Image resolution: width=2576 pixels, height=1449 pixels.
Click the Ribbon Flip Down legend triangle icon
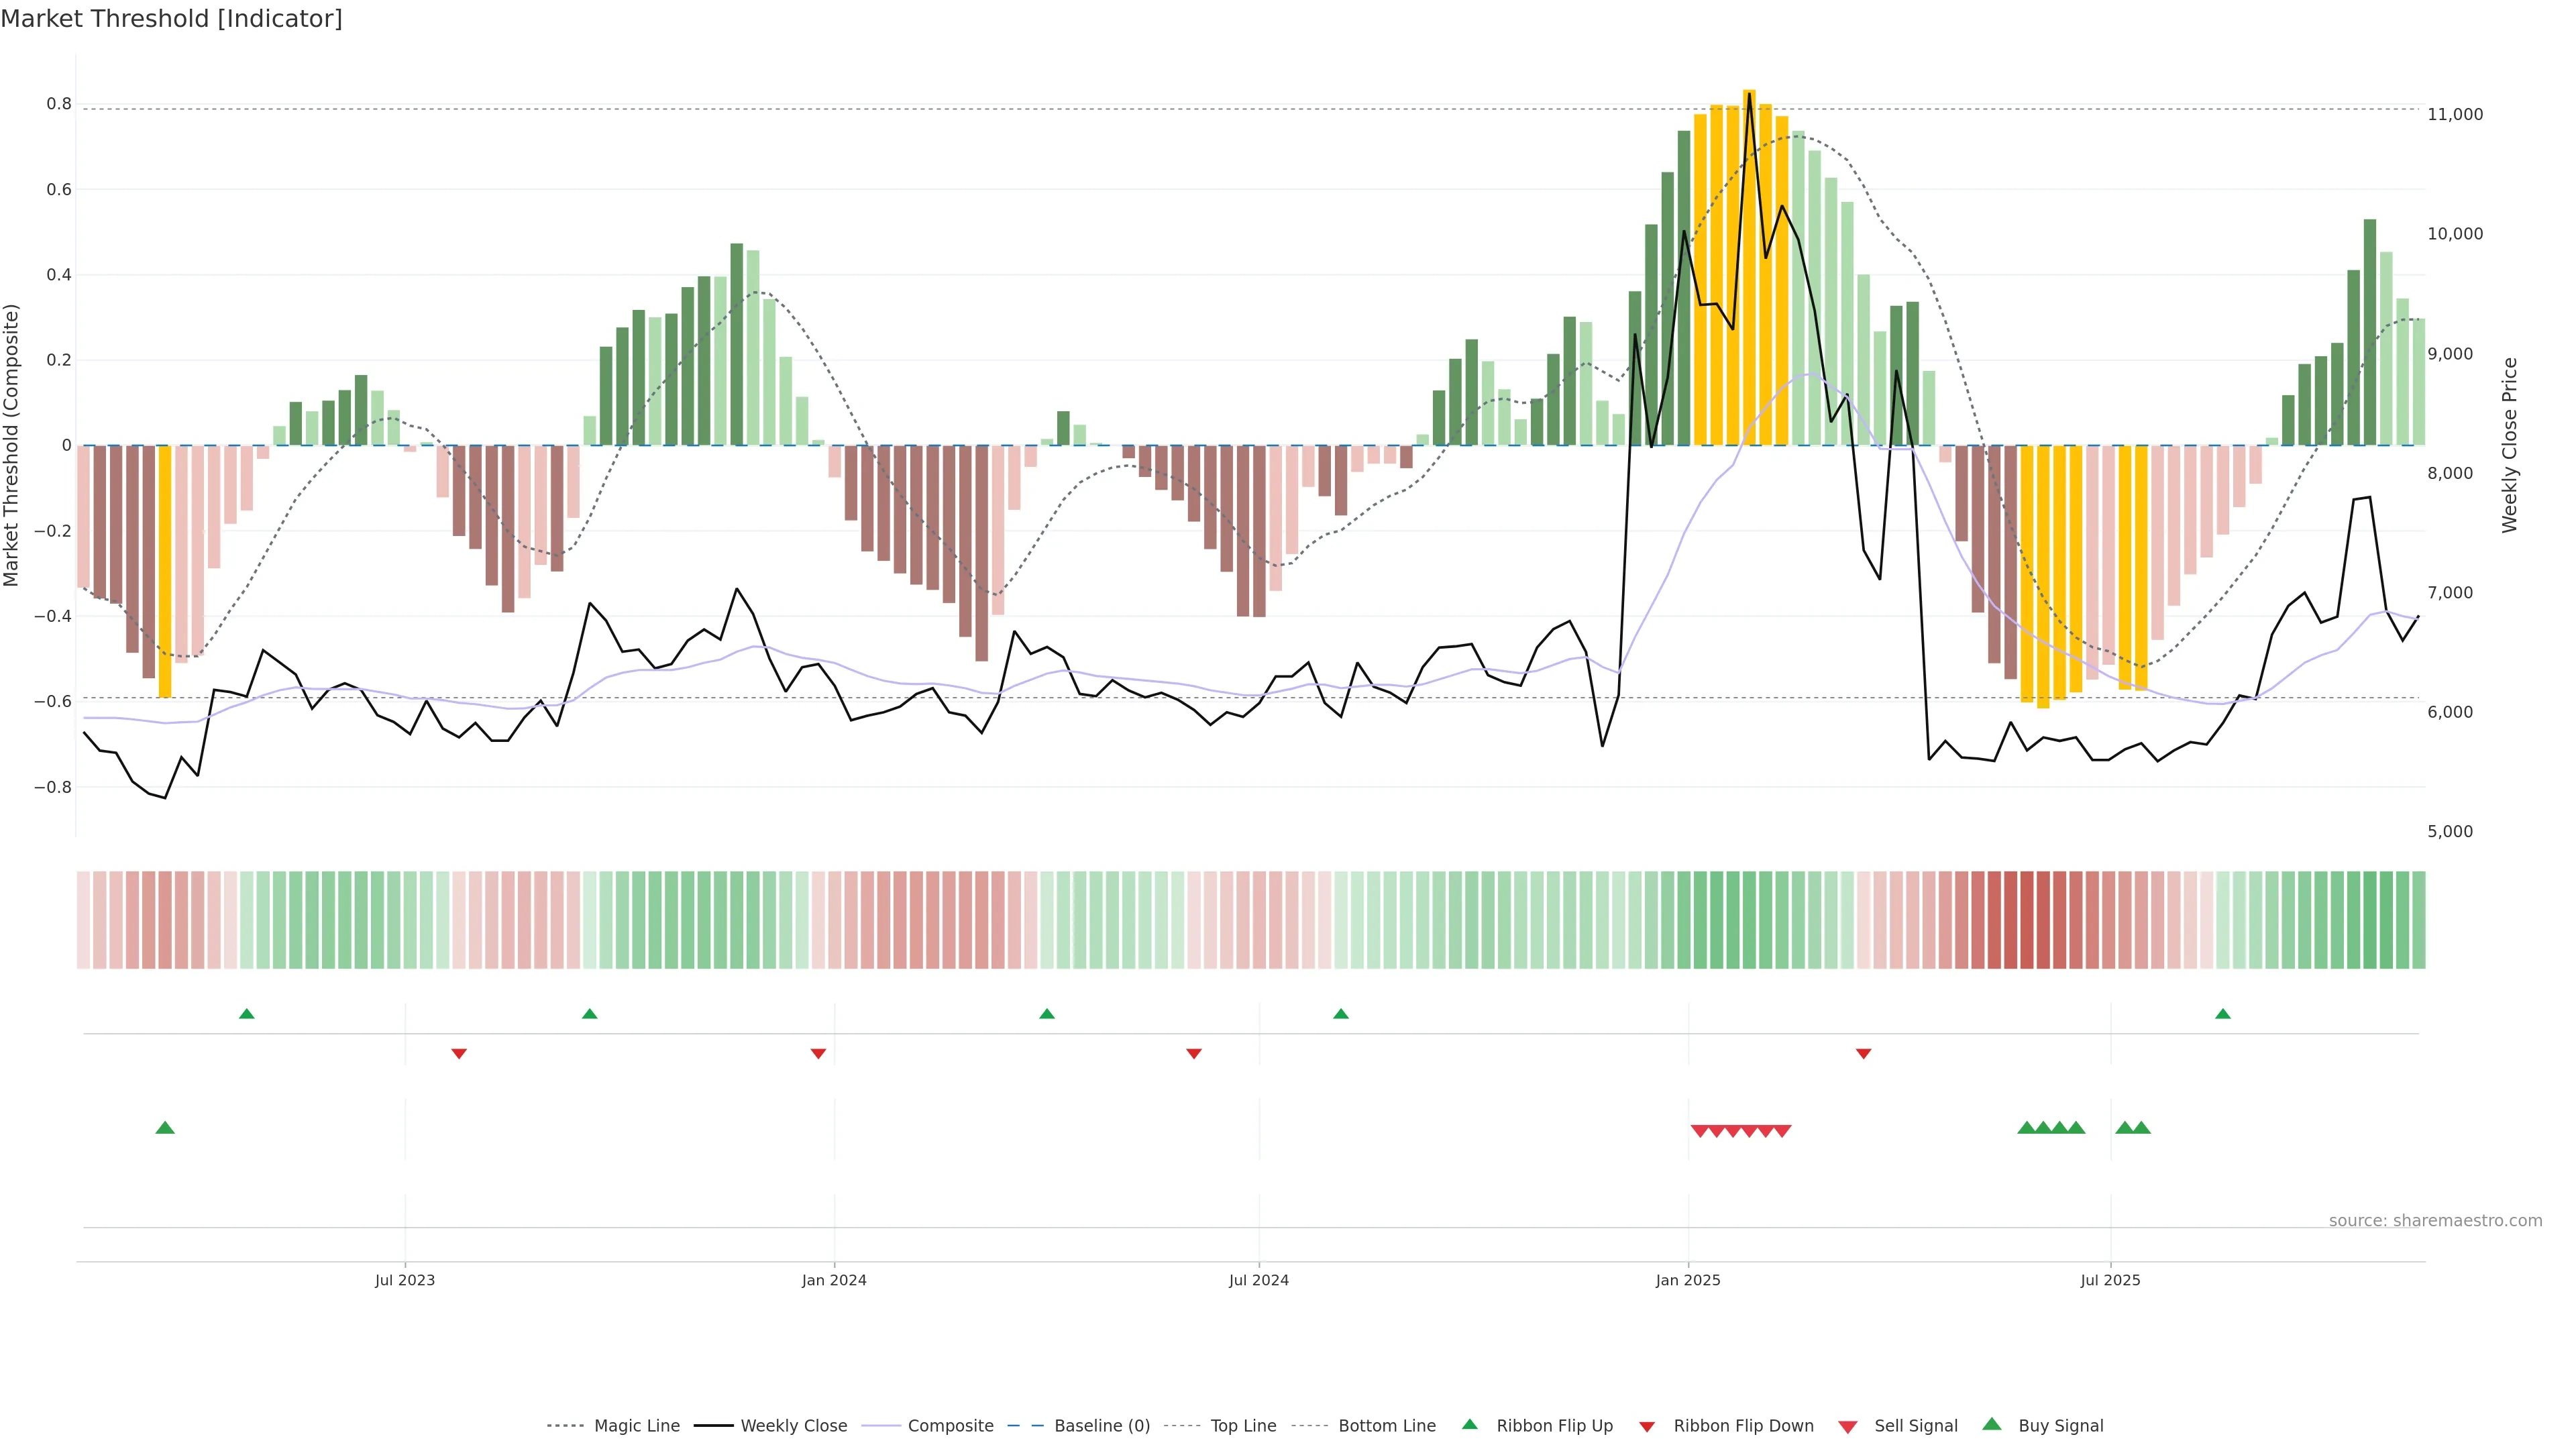coord(1646,1427)
